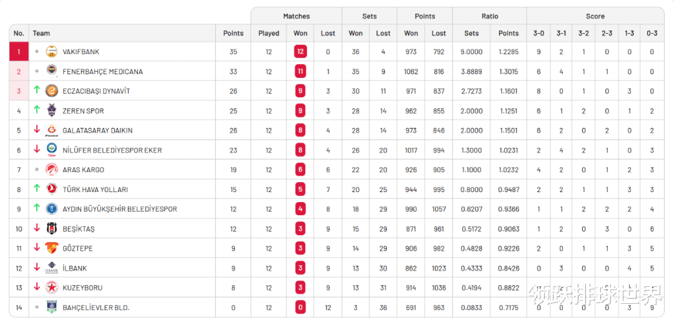674x320 pixels.
Task: Click the VakifBank team logo
Action: point(52,52)
